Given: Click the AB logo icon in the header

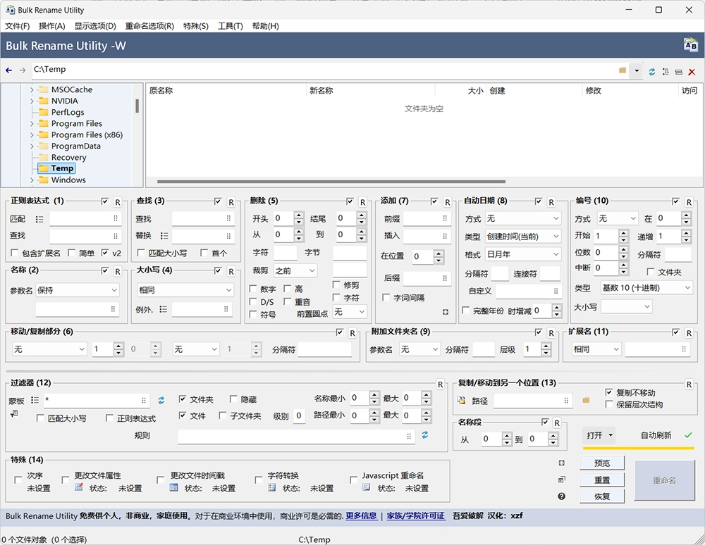Looking at the screenshot, I should (690, 45).
